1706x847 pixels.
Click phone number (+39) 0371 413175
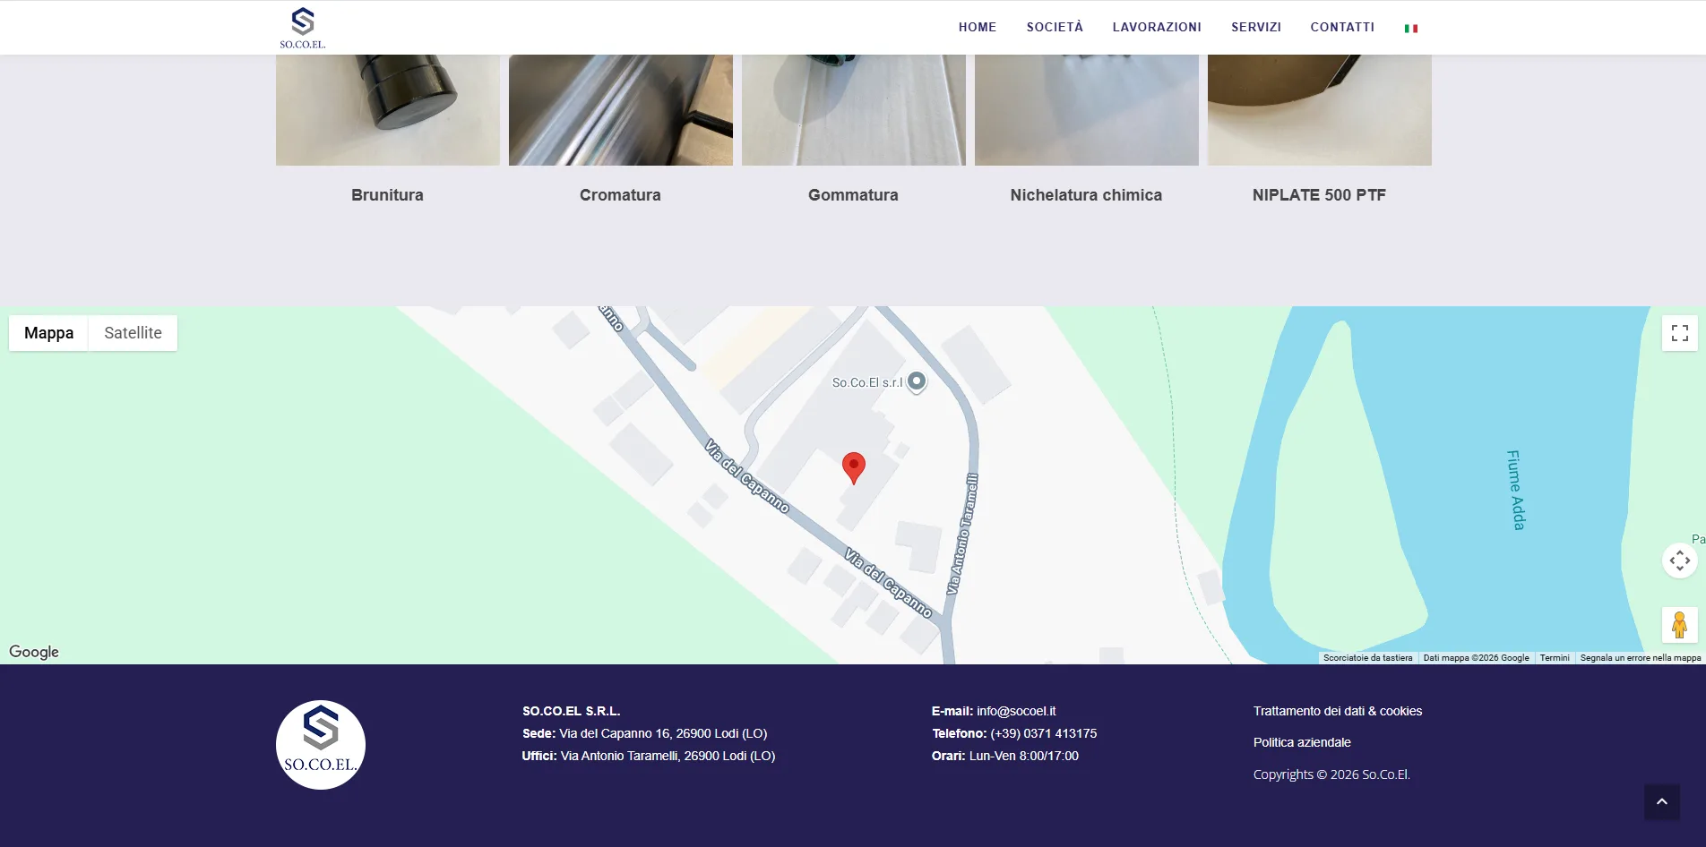click(1043, 733)
